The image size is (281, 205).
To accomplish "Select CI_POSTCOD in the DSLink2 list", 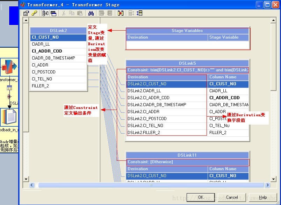I will click(58, 72).
